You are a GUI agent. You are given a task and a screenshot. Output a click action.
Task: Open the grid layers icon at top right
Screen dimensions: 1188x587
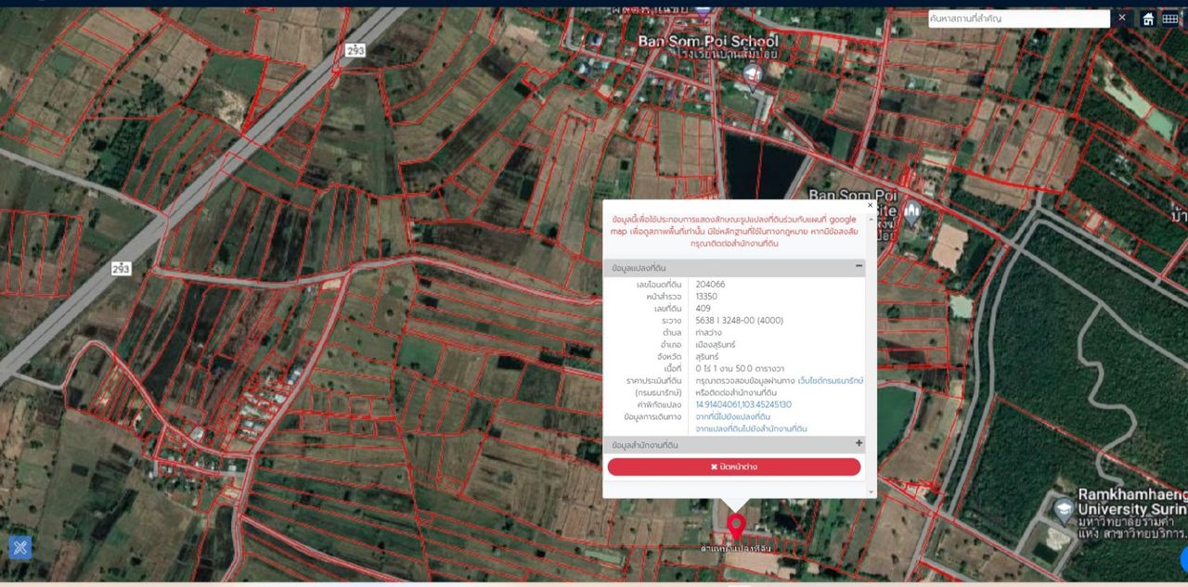[1170, 19]
